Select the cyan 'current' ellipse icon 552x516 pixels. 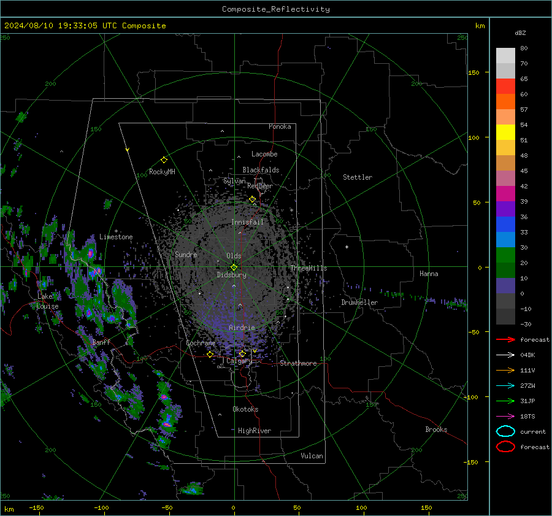[505, 431]
